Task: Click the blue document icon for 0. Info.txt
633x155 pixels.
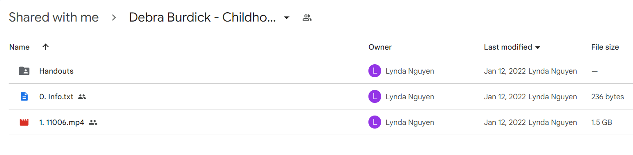Action: tap(24, 97)
